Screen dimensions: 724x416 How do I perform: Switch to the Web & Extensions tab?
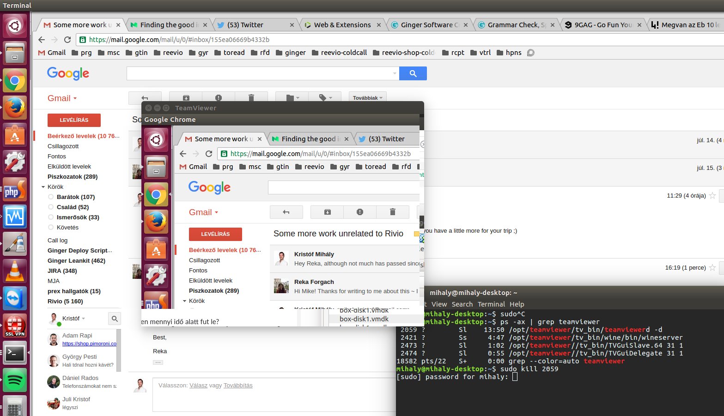pyautogui.click(x=342, y=25)
